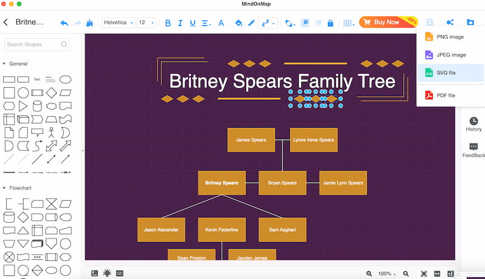Image resolution: width=485 pixels, height=279 pixels.
Task: Open the text alignment dropdown
Action: (x=206, y=23)
